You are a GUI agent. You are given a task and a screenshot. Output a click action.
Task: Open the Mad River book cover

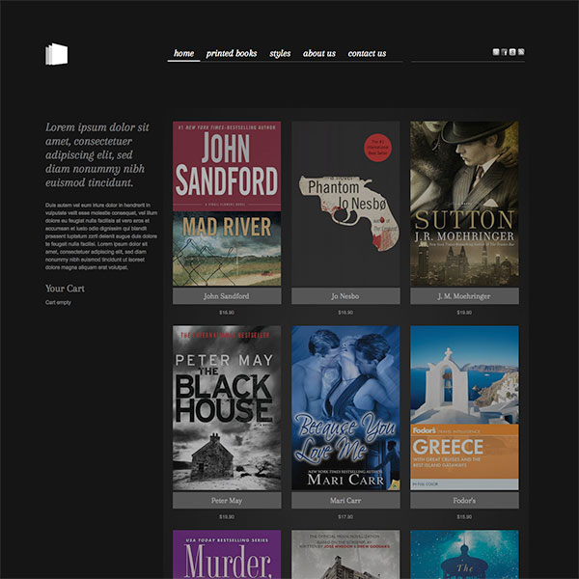227,204
